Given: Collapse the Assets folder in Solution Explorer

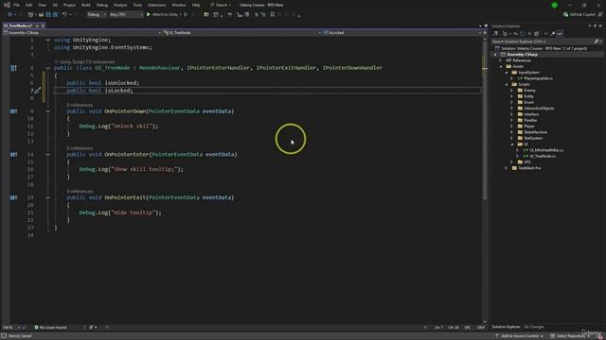Looking at the screenshot, I should pyautogui.click(x=501, y=67).
